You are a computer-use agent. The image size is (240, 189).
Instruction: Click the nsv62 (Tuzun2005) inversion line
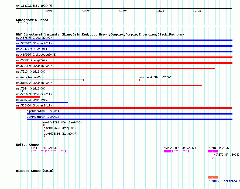click(x=50, y=80)
